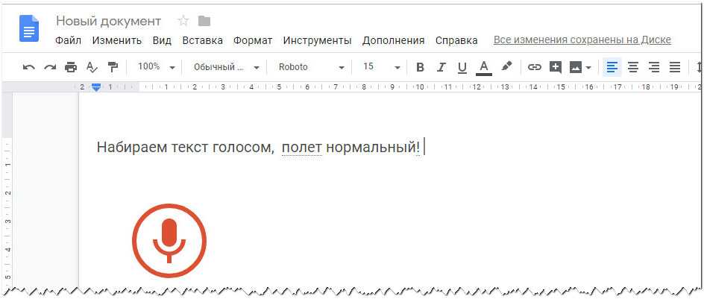Move document using the folder icon
This screenshot has height=302, width=704.
click(204, 21)
